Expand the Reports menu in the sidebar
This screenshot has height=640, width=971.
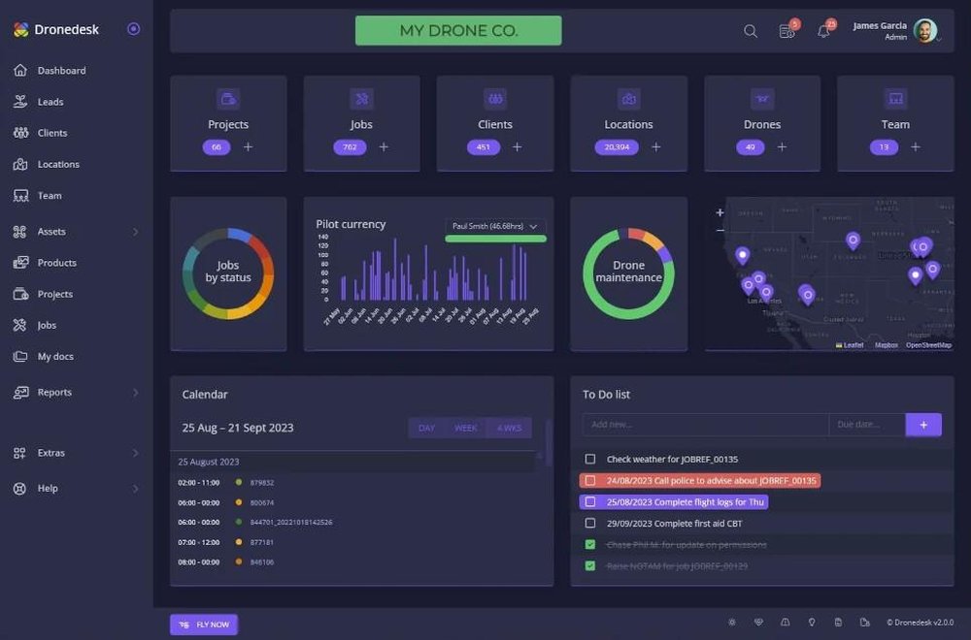tap(55, 392)
